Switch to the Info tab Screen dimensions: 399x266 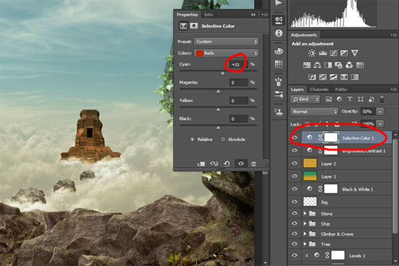209,14
